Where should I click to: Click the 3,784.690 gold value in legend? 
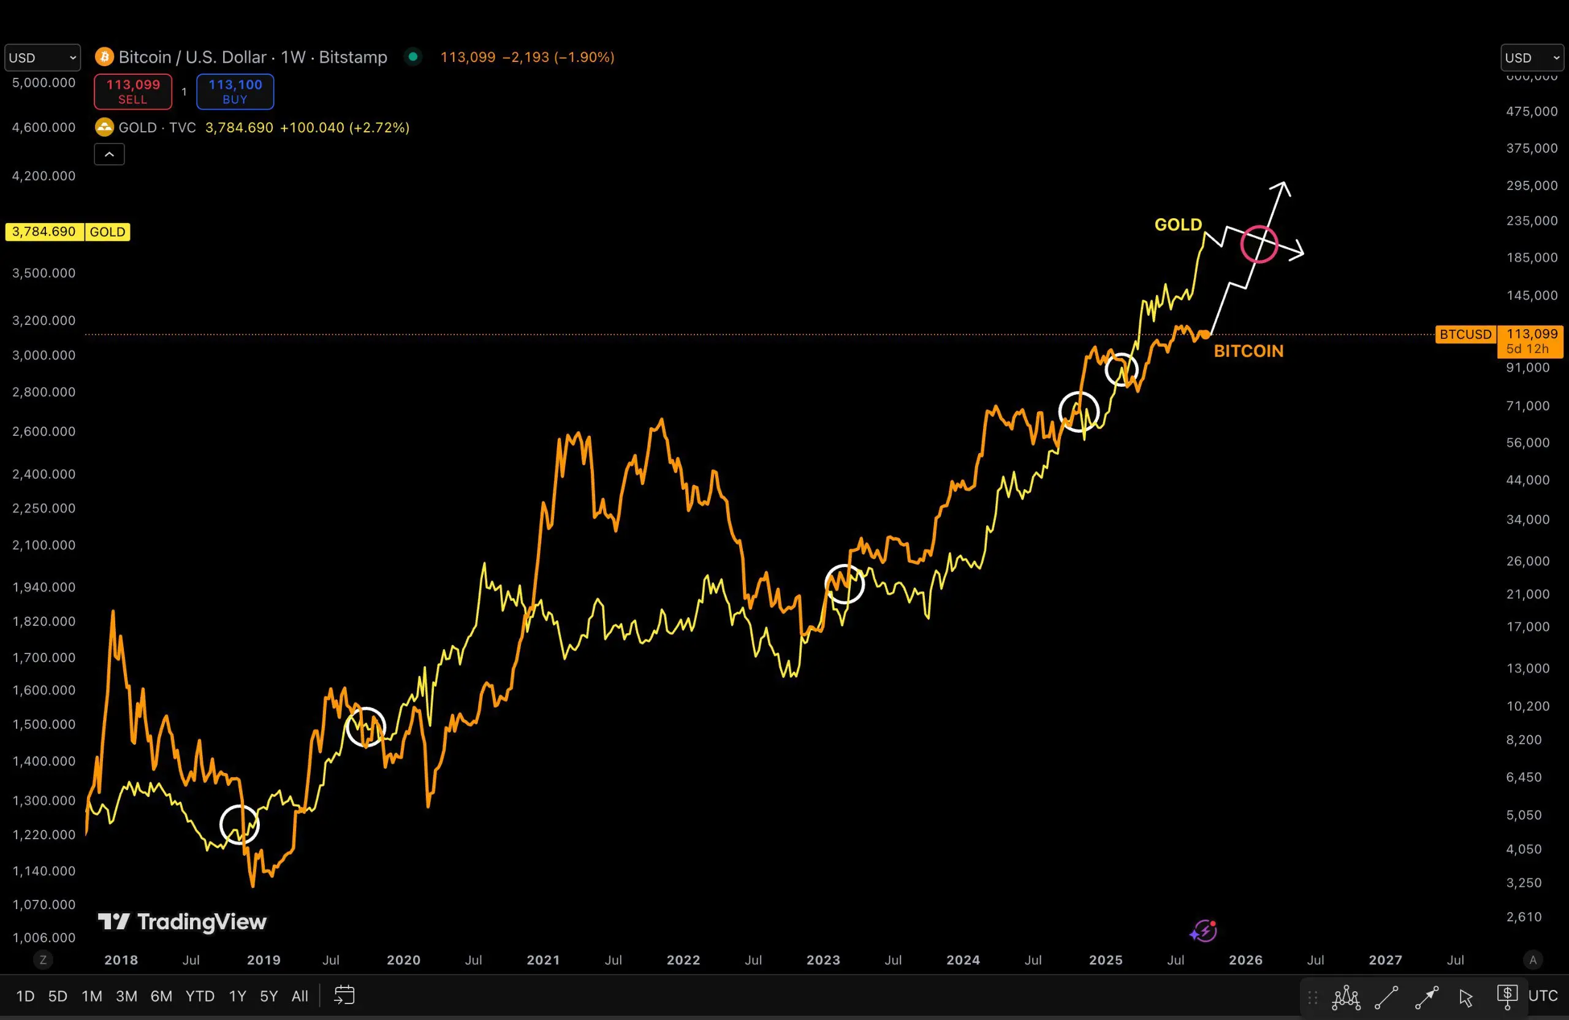point(239,128)
